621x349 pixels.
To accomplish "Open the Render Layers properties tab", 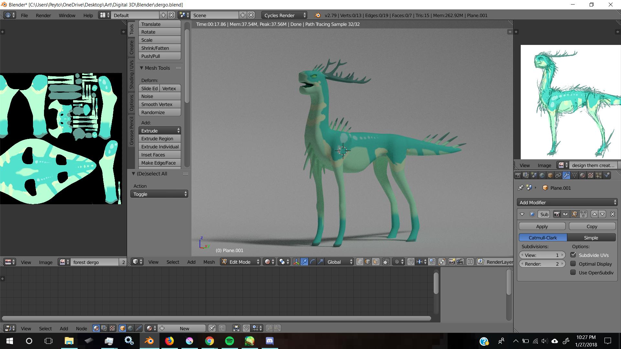I will click(x=526, y=175).
